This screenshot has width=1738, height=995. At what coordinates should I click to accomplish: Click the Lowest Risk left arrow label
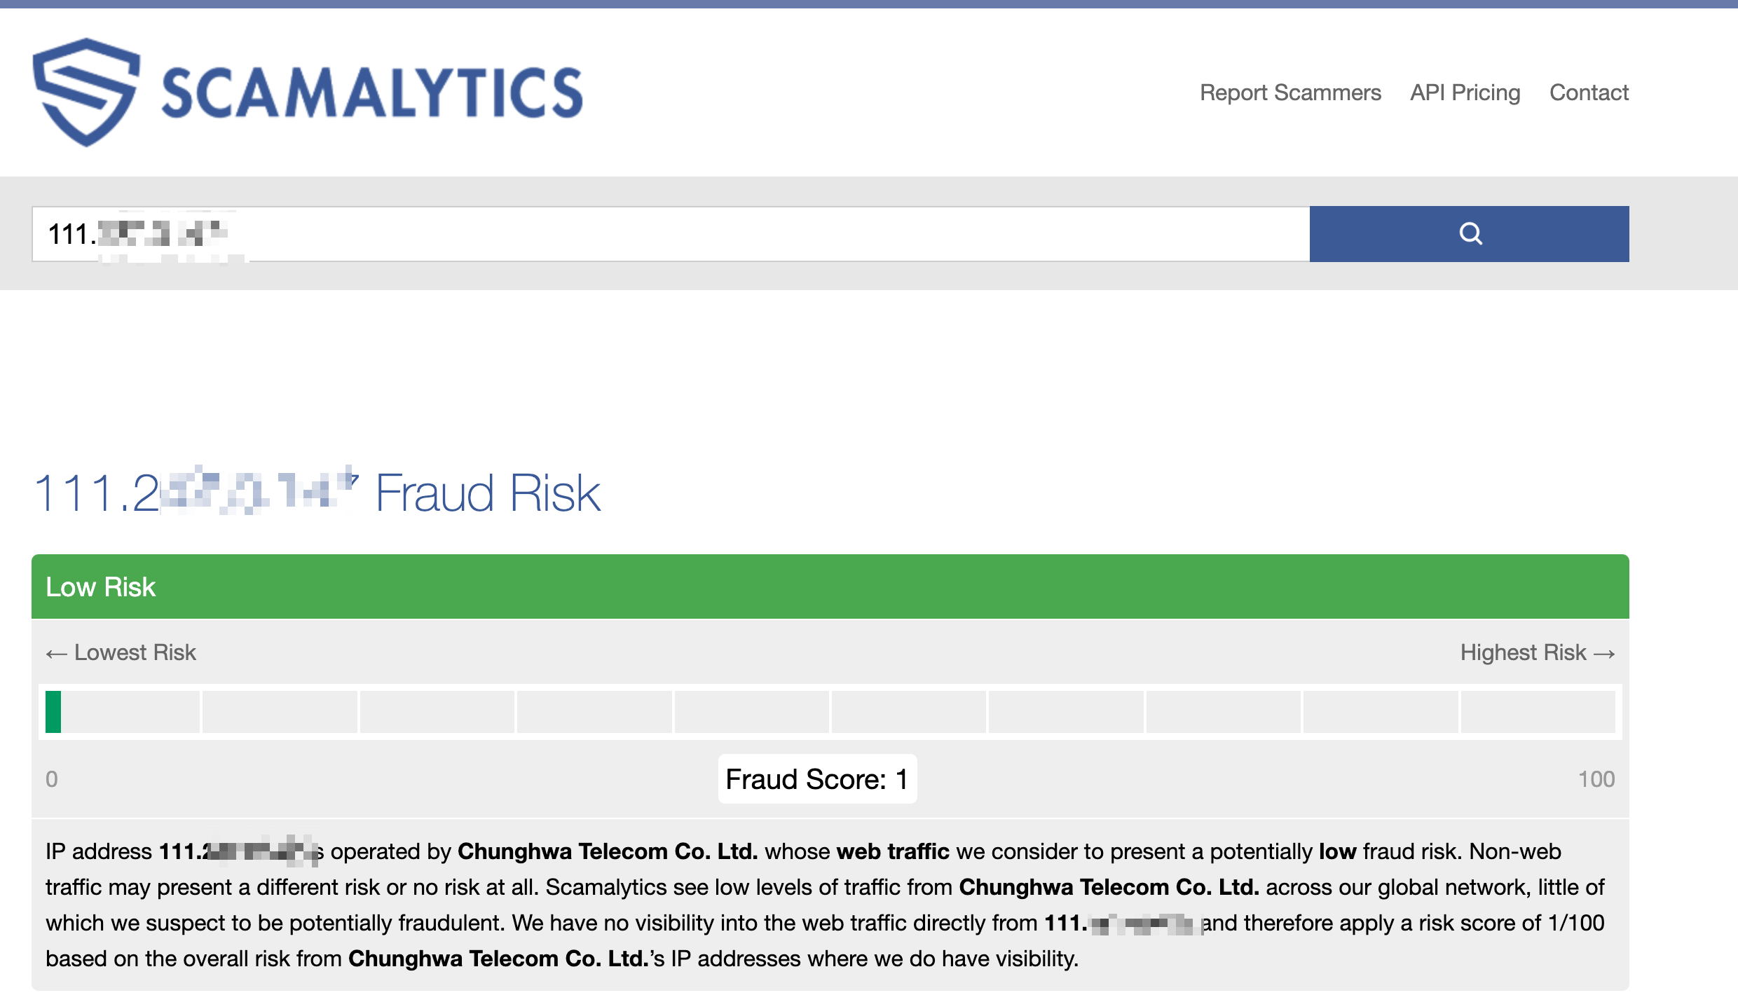click(x=121, y=652)
